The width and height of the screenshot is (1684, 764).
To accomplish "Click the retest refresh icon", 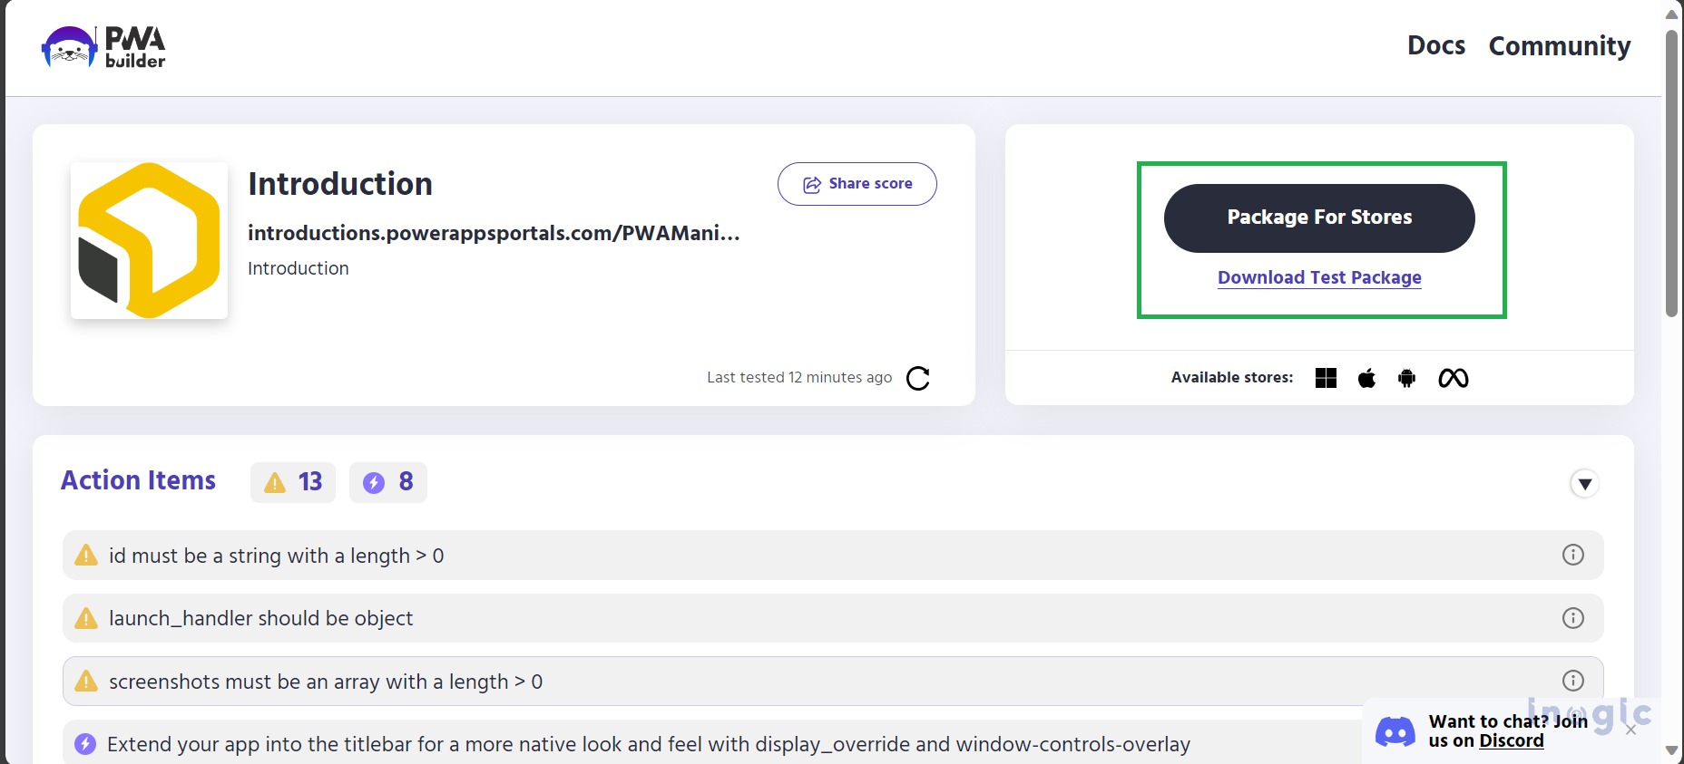I will point(918,378).
